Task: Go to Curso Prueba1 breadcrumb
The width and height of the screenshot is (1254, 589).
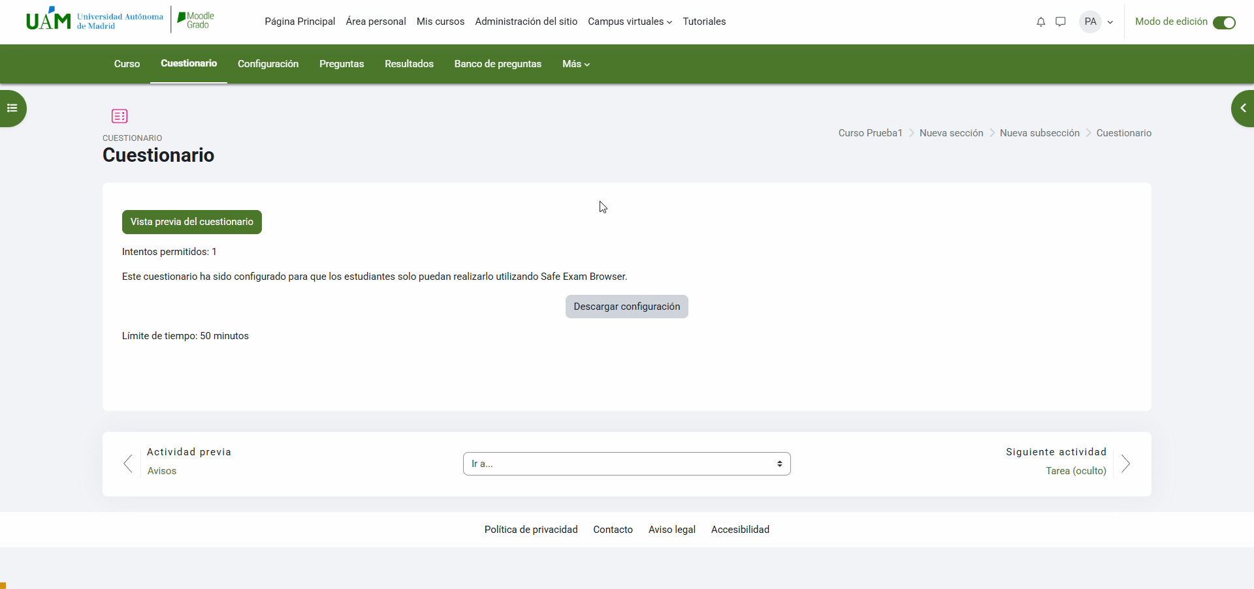Action: click(x=870, y=133)
